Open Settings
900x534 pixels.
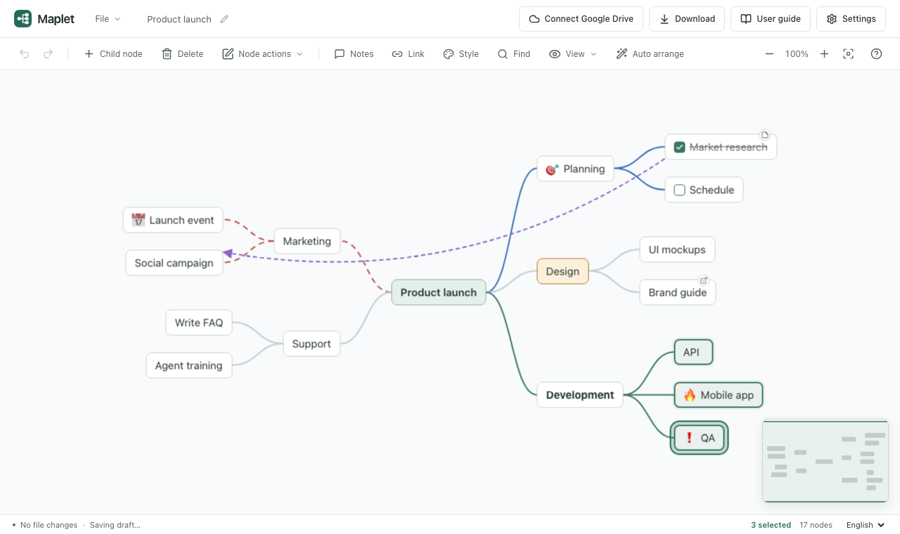(x=851, y=19)
